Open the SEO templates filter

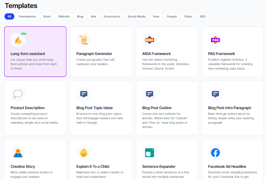point(203,16)
